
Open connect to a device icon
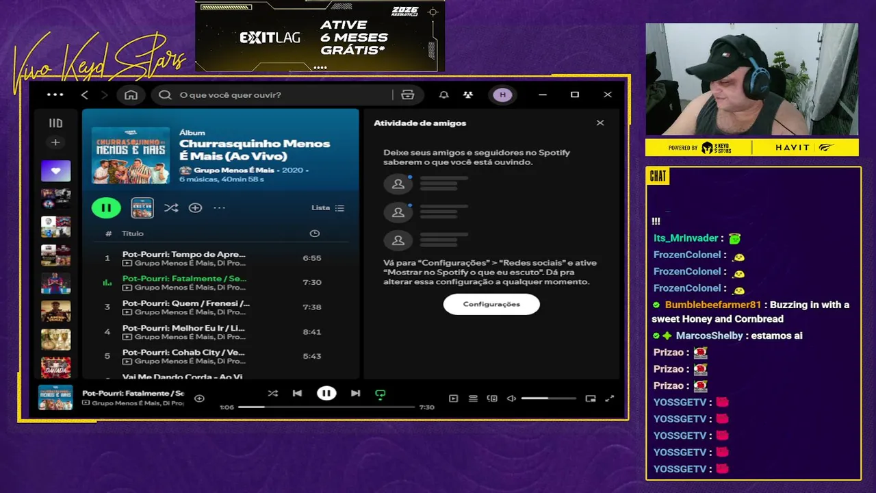pyautogui.click(x=492, y=399)
